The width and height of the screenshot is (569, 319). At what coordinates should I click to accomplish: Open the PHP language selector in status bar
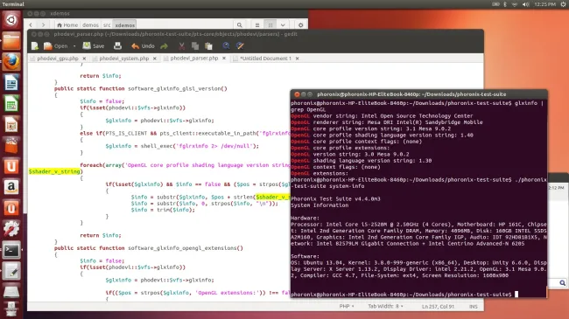coord(347,306)
